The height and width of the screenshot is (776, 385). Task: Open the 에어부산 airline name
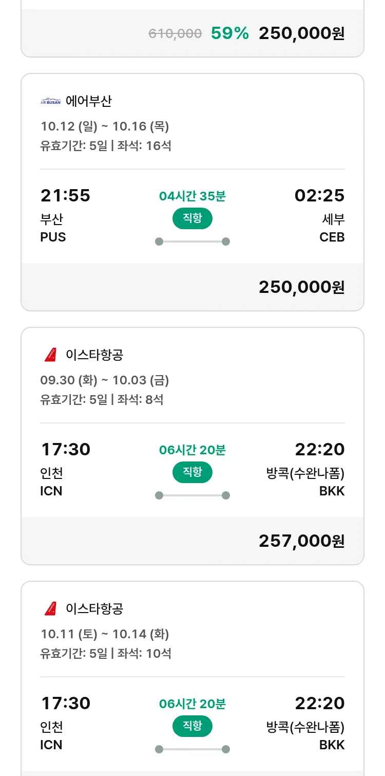coord(88,101)
